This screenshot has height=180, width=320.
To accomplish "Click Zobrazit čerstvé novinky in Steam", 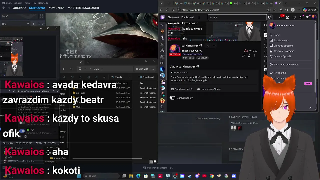I will [208, 118].
